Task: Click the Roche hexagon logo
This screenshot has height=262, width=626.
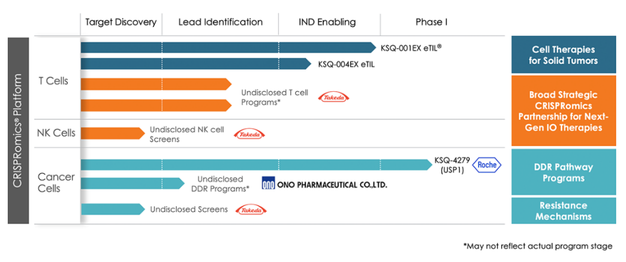Action: point(487,165)
